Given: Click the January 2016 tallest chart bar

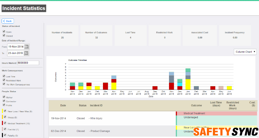Looking at the screenshot, I should coord(188,79).
